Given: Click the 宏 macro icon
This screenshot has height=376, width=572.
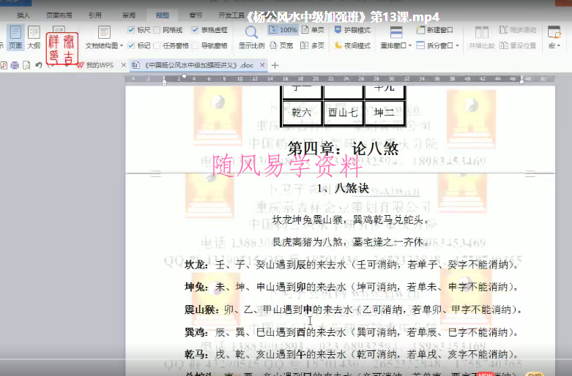Looking at the screenshot, I should [554, 32].
